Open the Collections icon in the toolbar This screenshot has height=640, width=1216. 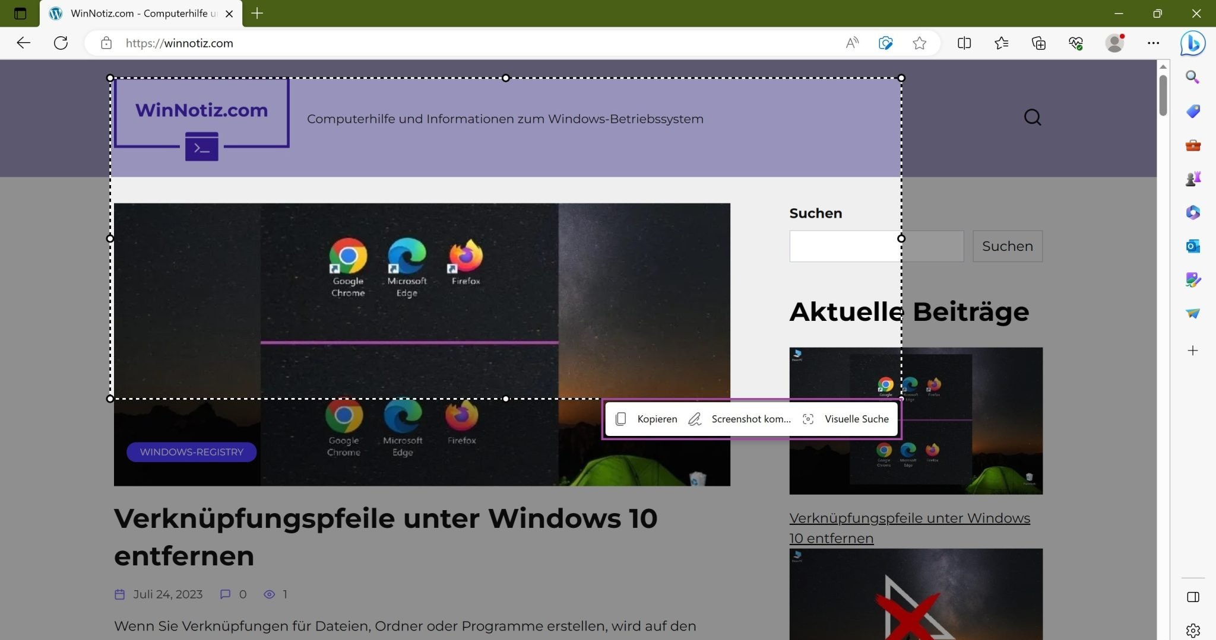pyautogui.click(x=1038, y=43)
